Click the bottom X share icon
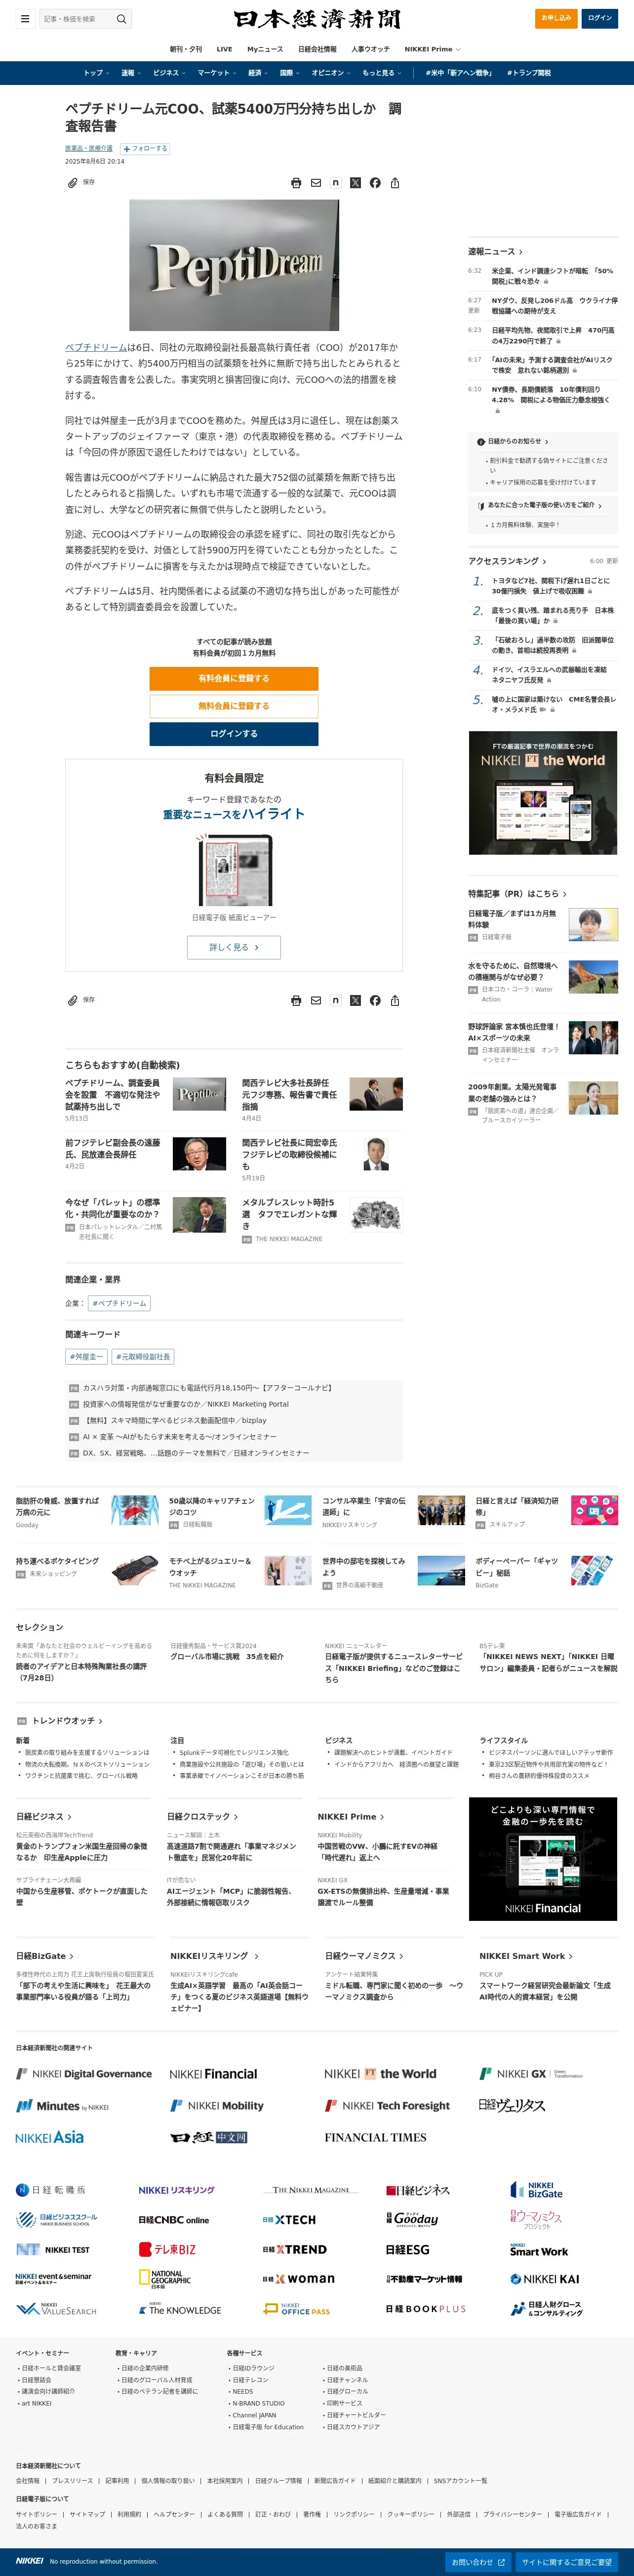Screen dimensions: 634x2576 (355, 1000)
